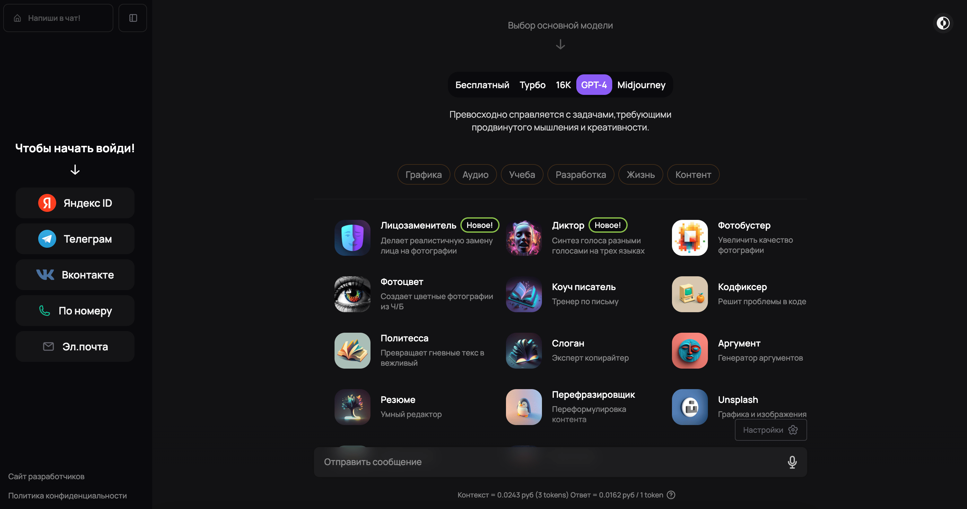Click the microphone voice input icon
Image resolution: width=967 pixels, height=509 pixels.
pos(792,462)
